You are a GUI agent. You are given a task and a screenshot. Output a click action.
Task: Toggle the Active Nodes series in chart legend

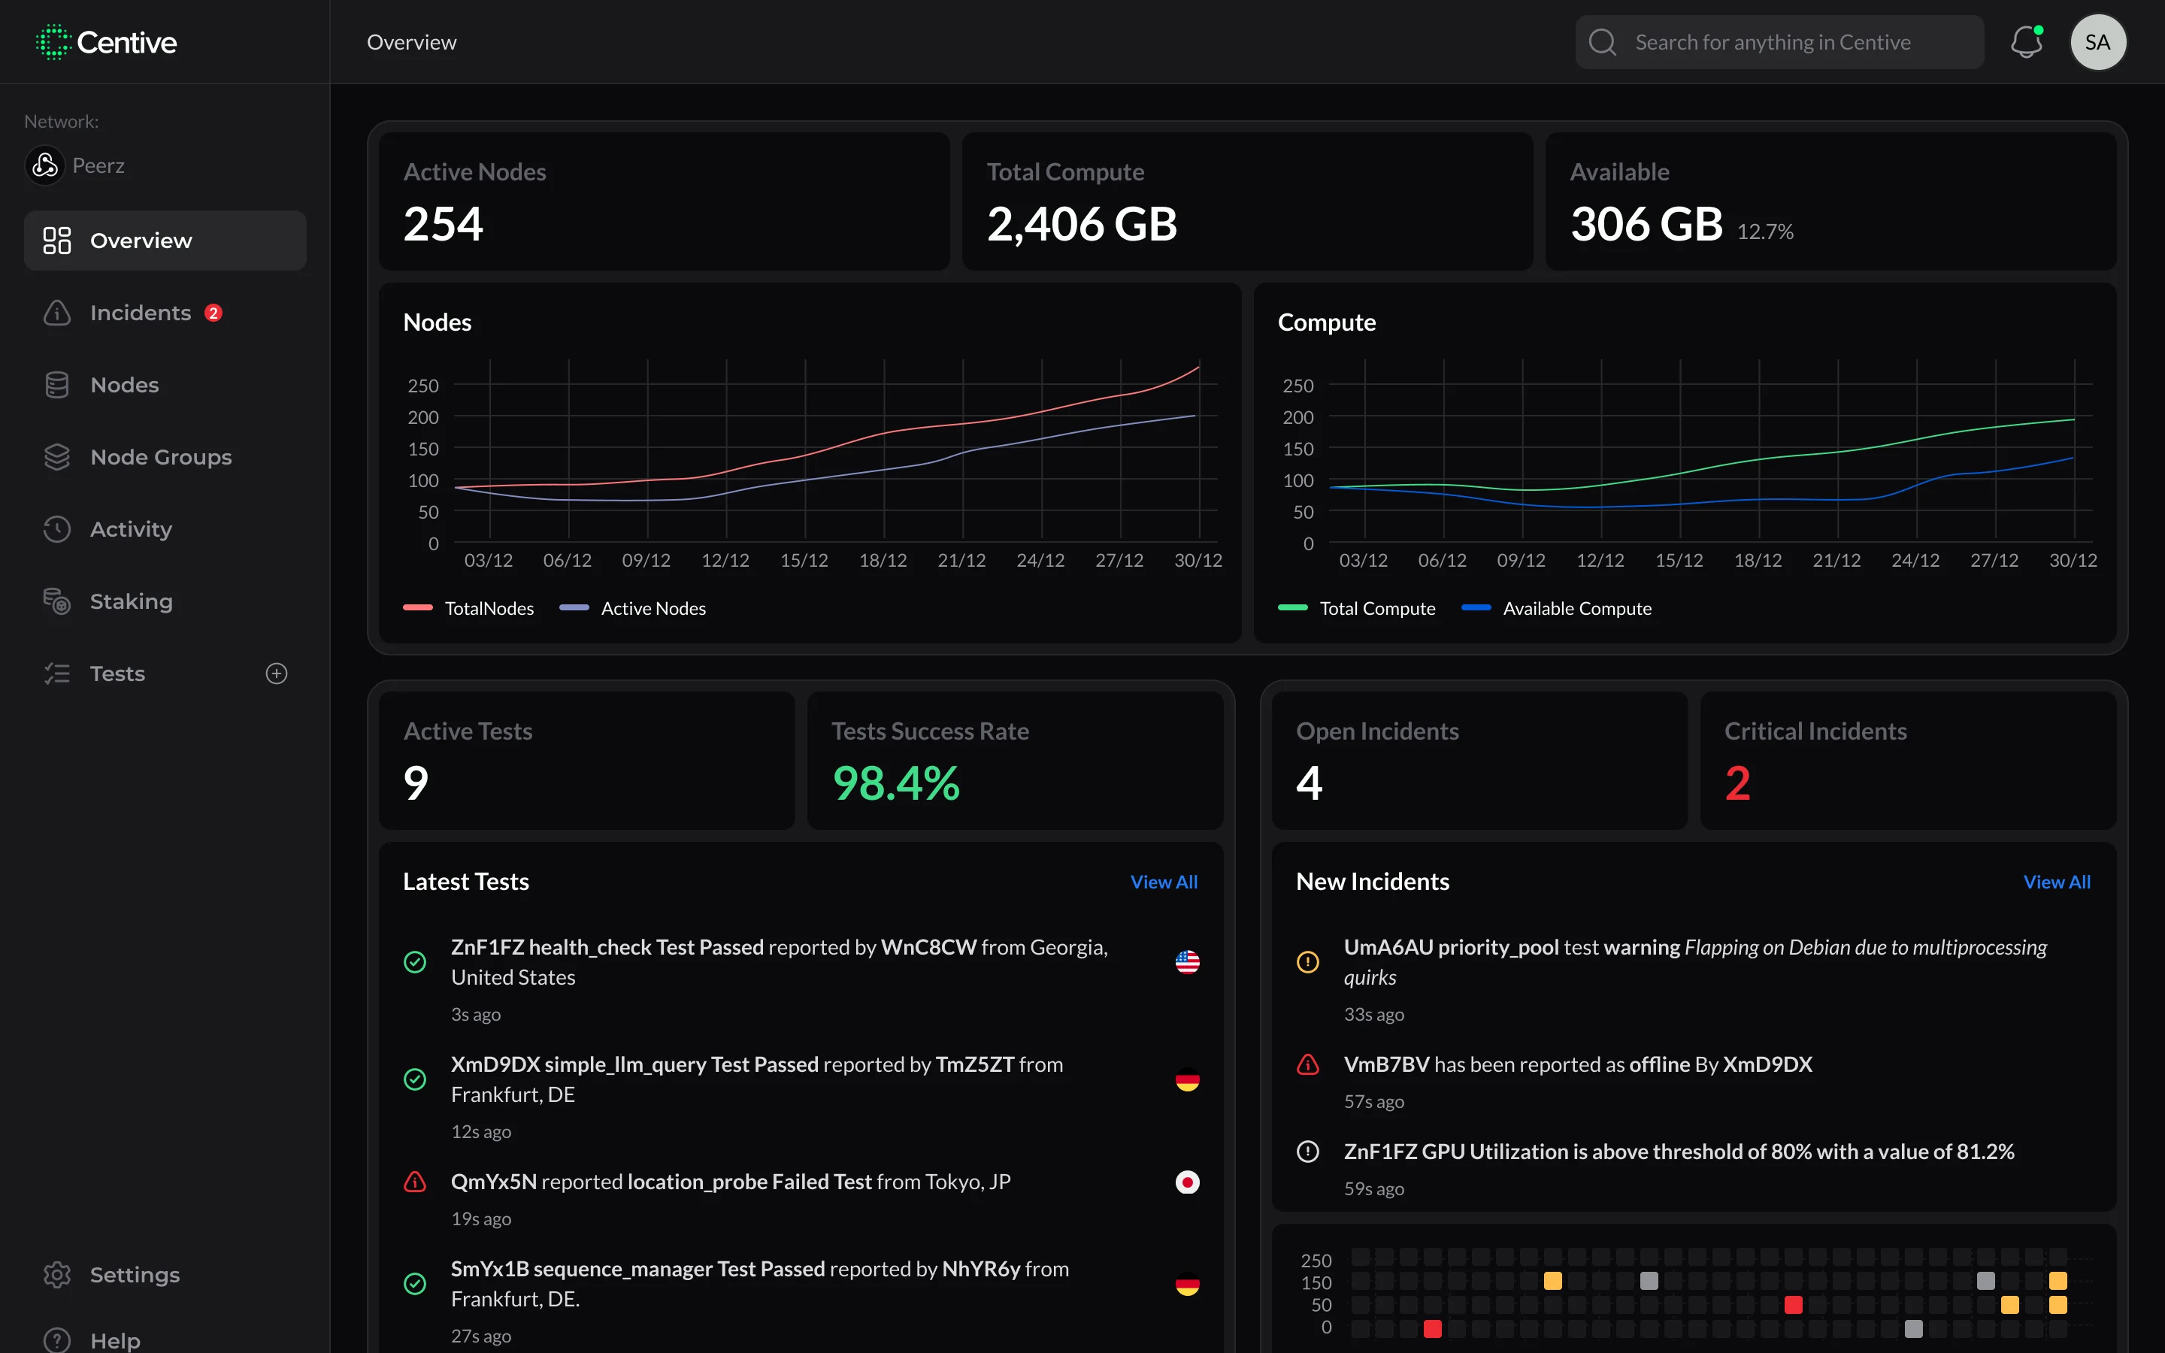pyautogui.click(x=632, y=609)
